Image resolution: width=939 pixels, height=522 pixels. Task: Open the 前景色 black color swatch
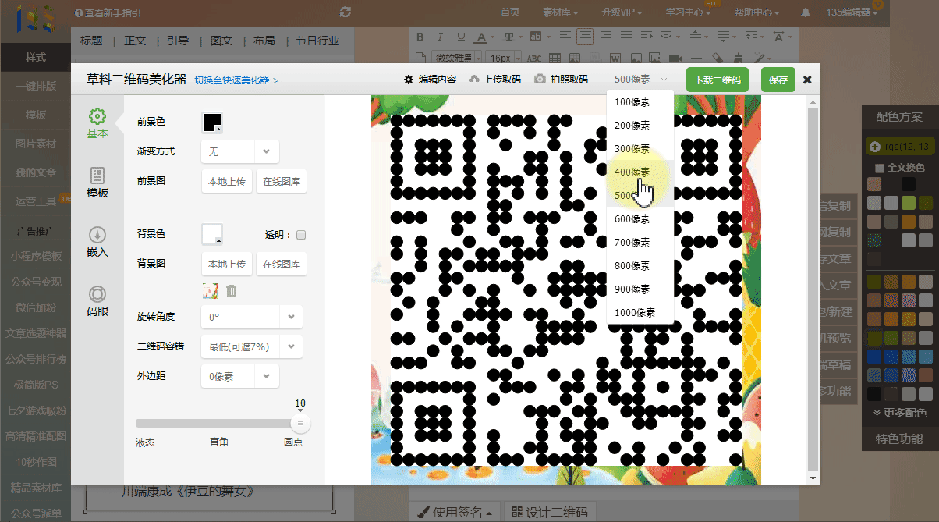[212, 123]
